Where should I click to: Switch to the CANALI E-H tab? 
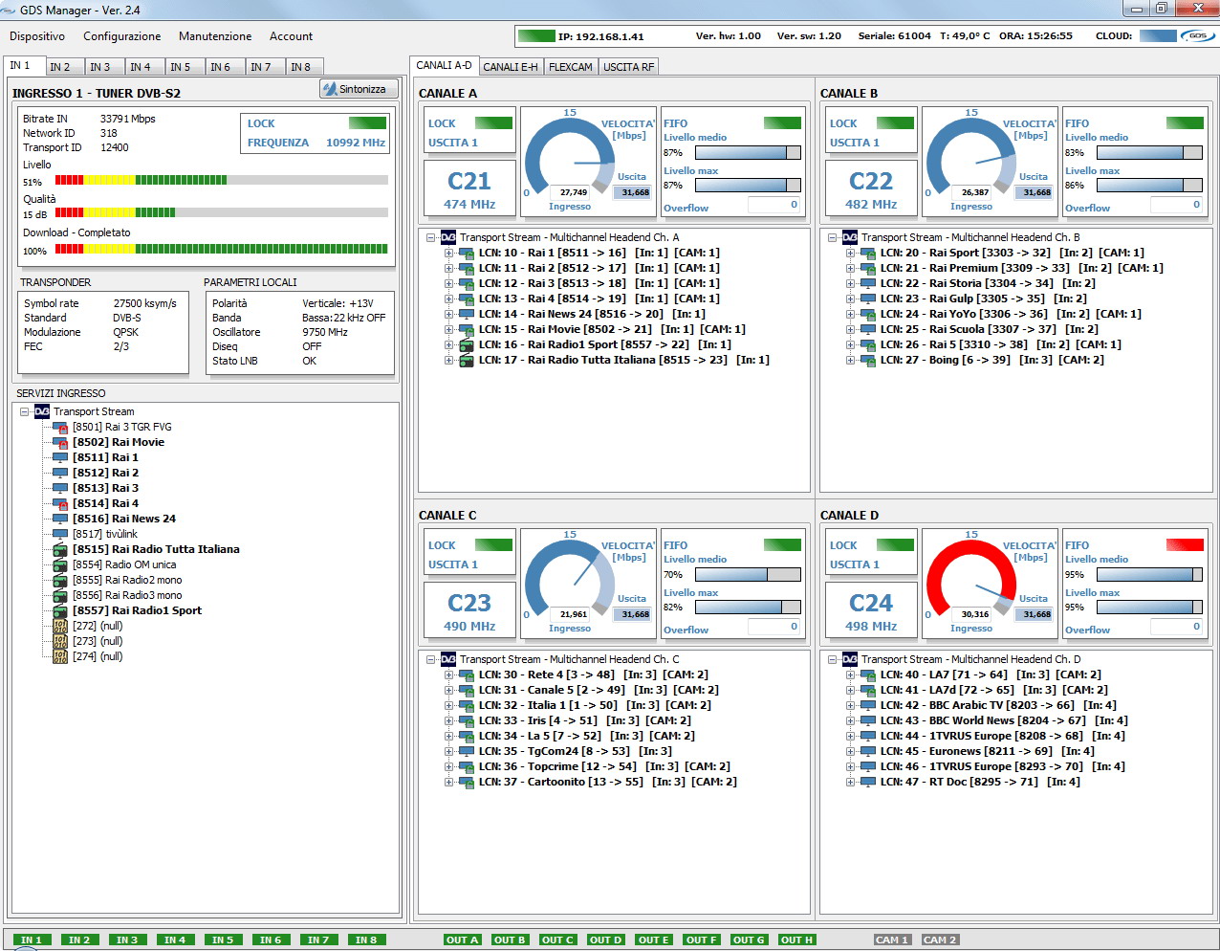click(510, 67)
